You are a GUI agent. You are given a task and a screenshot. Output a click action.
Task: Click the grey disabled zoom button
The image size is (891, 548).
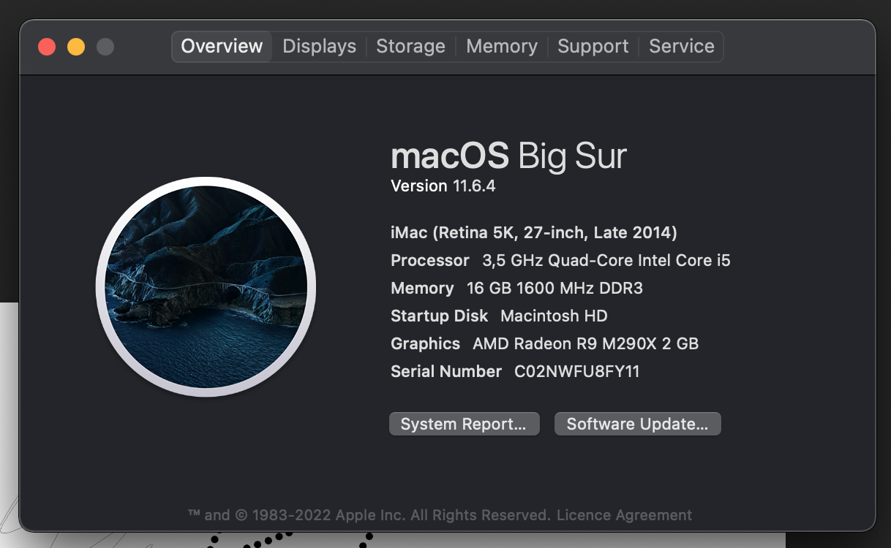pyautogui.click(x=105, y=47)
